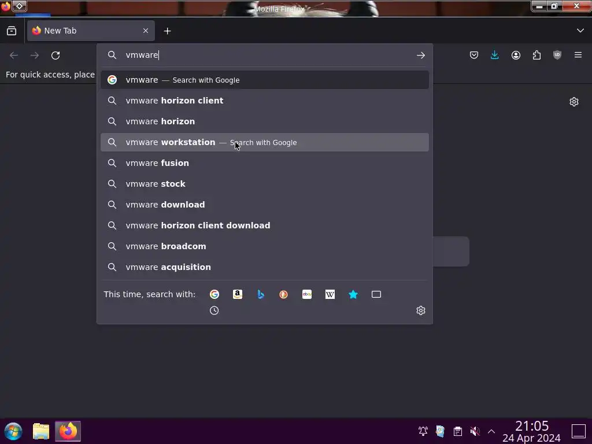Open Save to Pocket
Image resolution: width=592 pixels, height=444 pixels.
pyautogui.click(x=474, y=55)
